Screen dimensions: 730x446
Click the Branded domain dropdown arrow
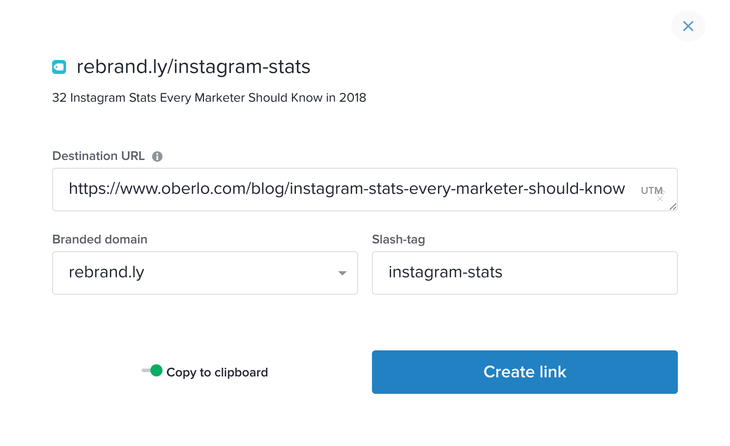click(x=342, y=273)
